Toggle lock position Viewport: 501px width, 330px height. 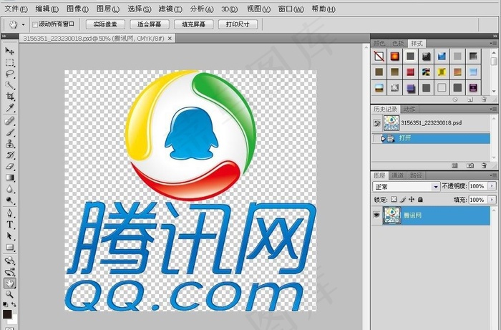pos(412,200)
